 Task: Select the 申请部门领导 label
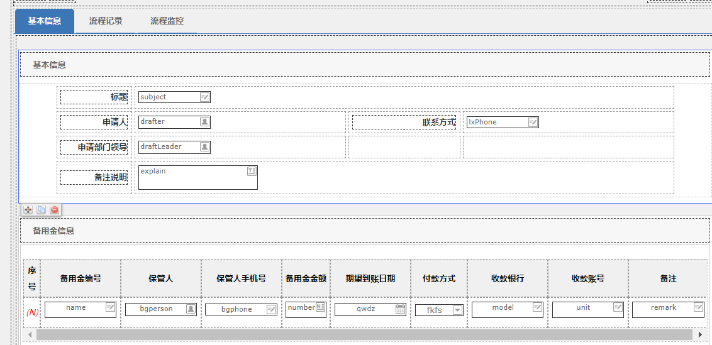coord(94,147)
